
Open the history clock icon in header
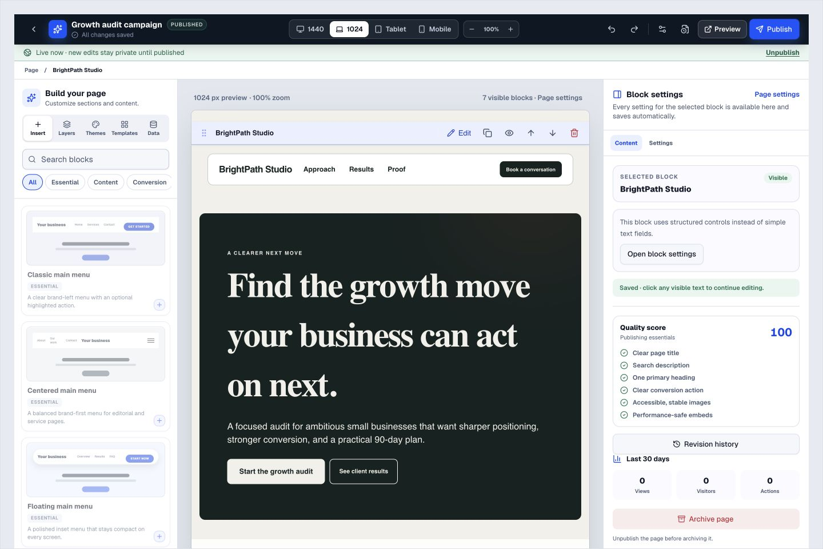[x=685, y=29]
